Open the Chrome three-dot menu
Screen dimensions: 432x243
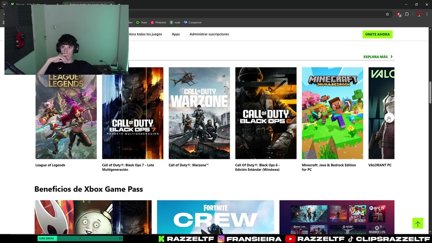(427, 14)
